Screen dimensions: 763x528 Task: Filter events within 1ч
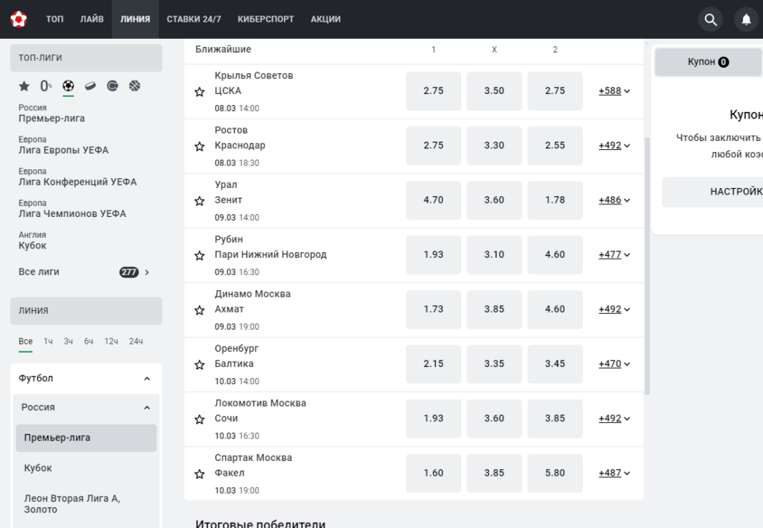48,342
